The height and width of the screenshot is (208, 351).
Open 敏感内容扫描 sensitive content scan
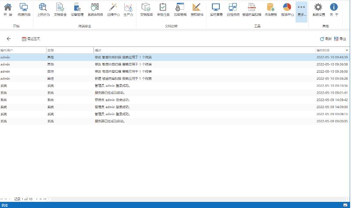(x=252, y=10)
